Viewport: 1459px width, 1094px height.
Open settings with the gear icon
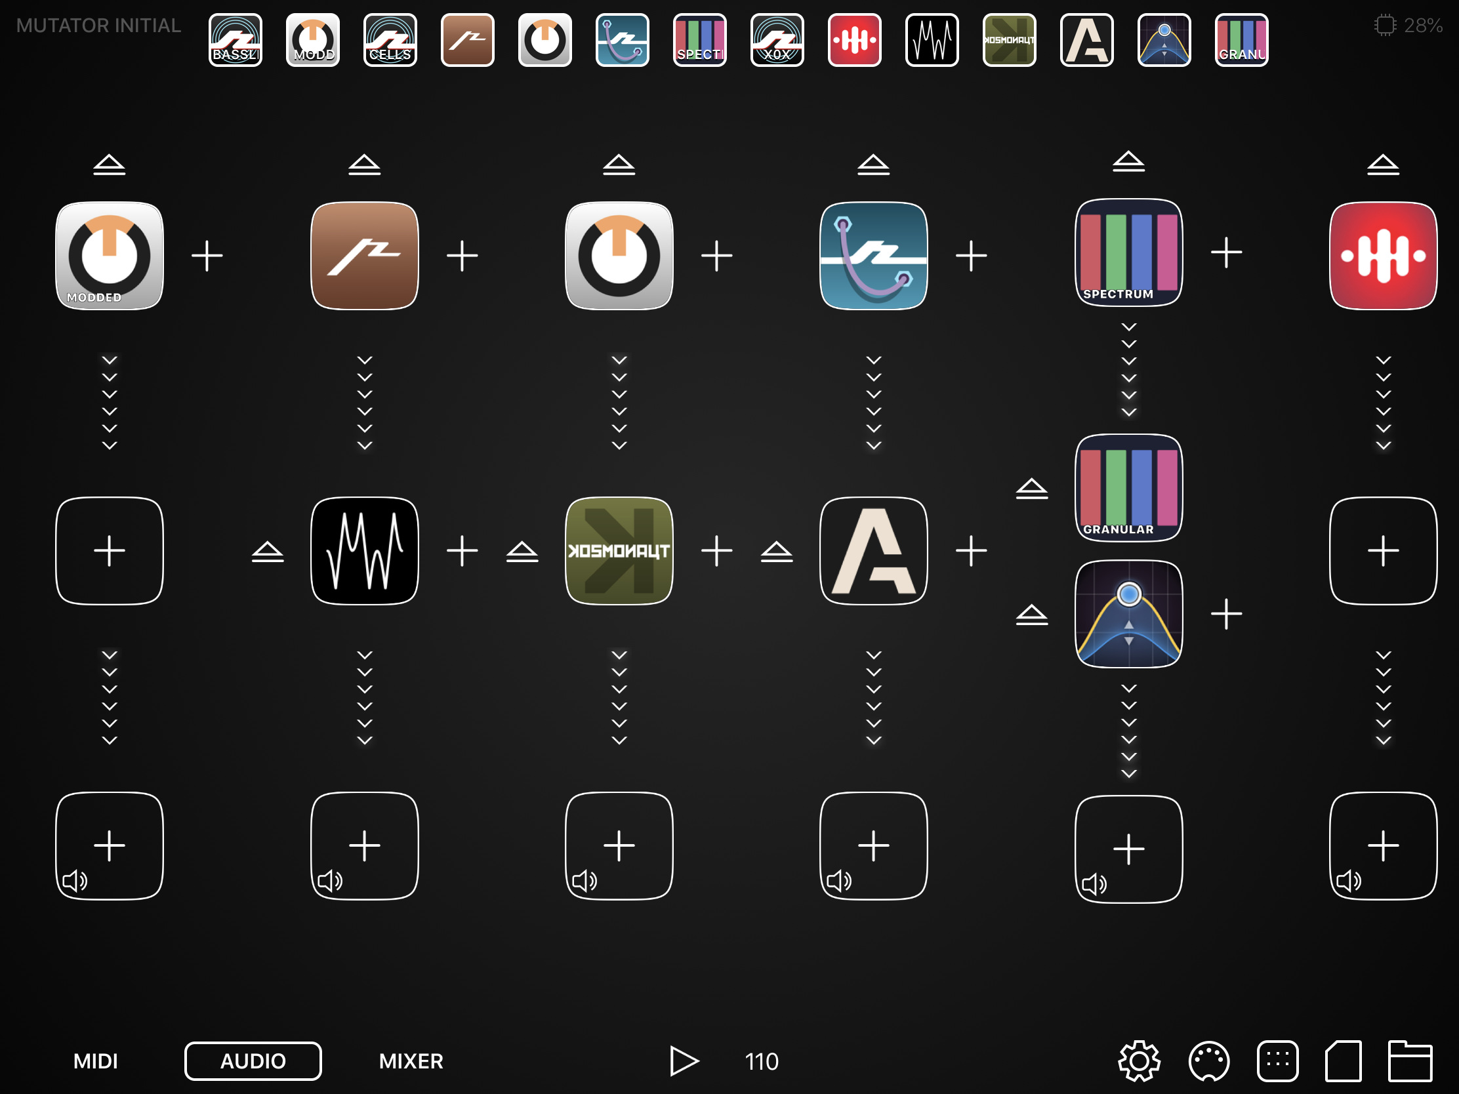(1140, 1061)
